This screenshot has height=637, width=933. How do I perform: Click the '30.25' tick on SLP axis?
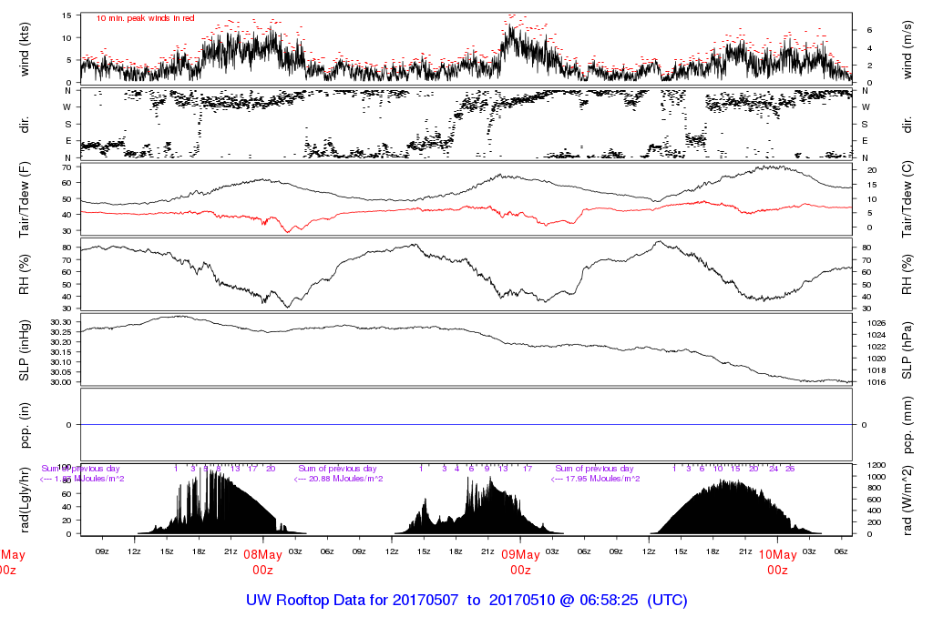click(61, 332)
